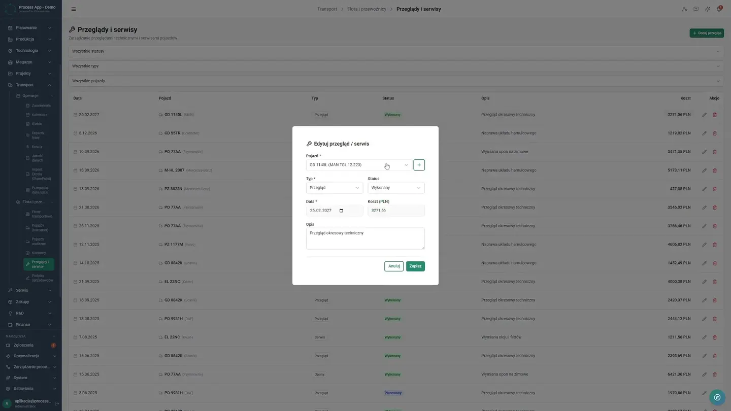Screen dimensions: 731x411
Task: Select Kierowcy in the sidebar
Action: pos(39,253)
